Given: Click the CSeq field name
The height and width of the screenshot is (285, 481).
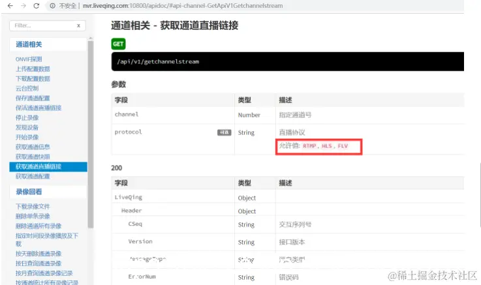Looking at the screenshot, I should (x=135, y=224).
